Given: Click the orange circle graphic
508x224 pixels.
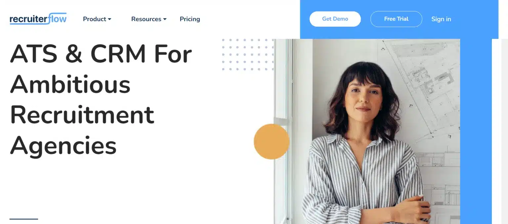Looking at the screenshot, I should (x=272, y=141).
